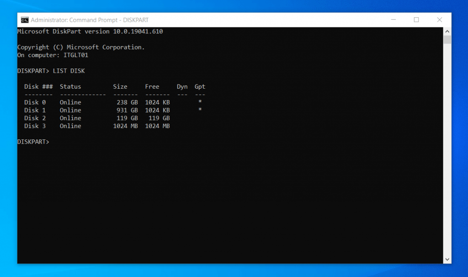The height and width of the screenshot is (277, 468).
Task: Click the scrollbar down arrow
Action: point(447,259)
